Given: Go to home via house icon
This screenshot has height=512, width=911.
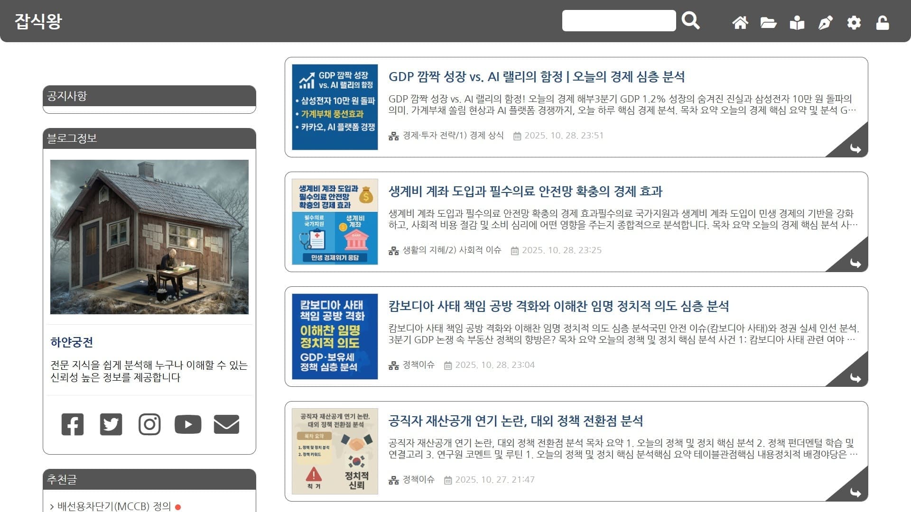Looking at the screenshot, I should (740, 22).
